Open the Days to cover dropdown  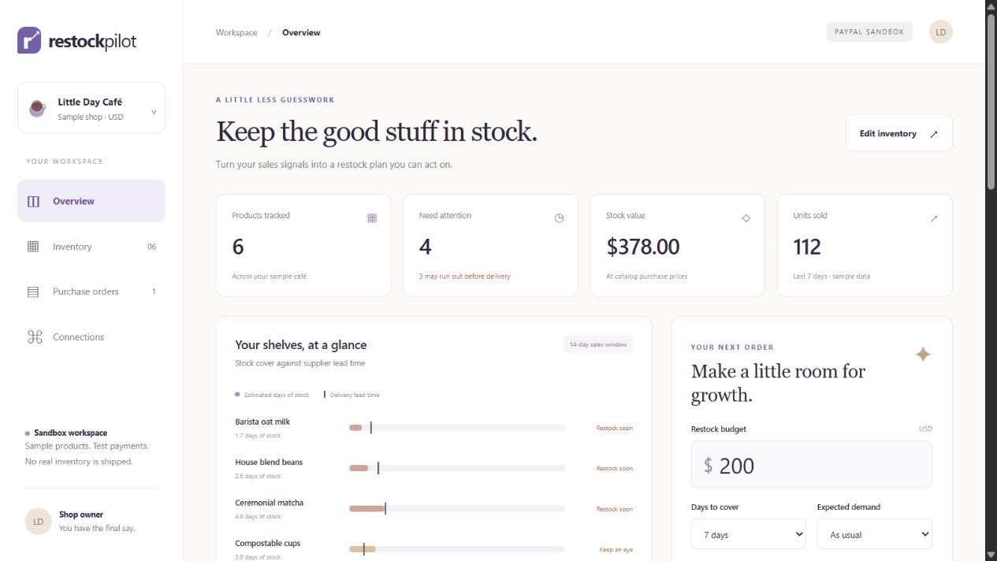[x=749, y=534]
